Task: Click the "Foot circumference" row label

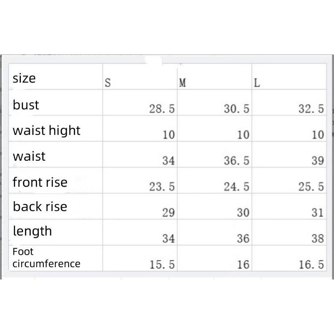Action: point(46,258)
